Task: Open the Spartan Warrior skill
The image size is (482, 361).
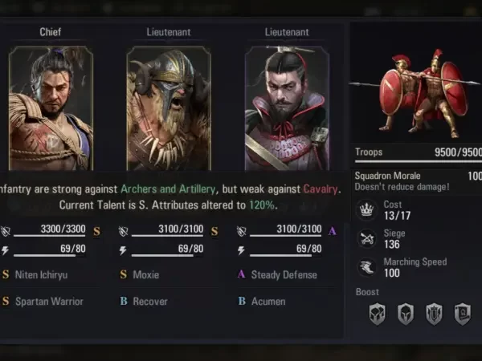Action: (49, 302)
